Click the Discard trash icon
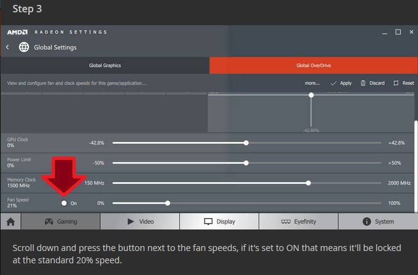418x275 pixels. pyautogui.click(x=363, y=83)
